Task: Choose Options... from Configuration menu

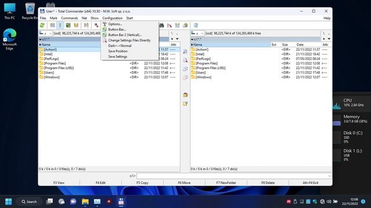Action: coord(130,24)
